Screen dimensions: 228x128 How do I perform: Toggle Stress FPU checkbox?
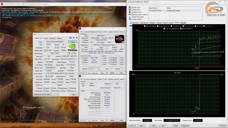coord(132,10)
